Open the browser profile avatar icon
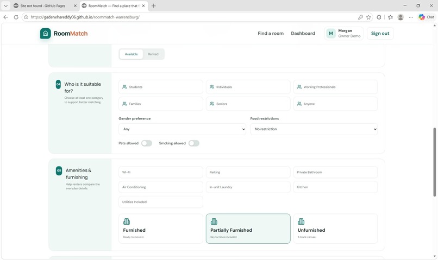The image size is (438, 260). pyautogui.click(x=401, y=17)
